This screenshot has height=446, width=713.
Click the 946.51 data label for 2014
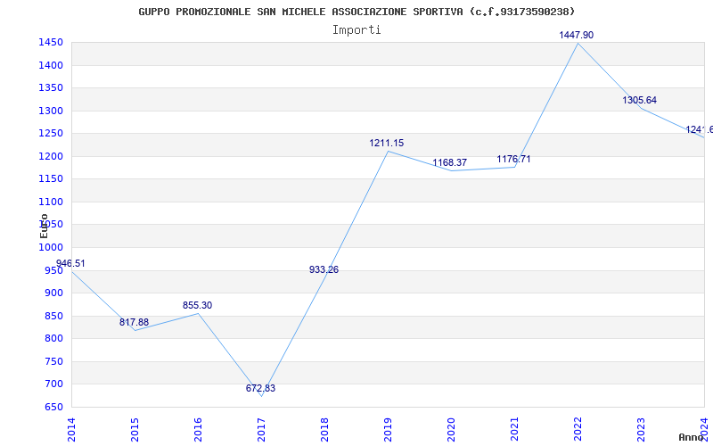(x=70, y=263)
